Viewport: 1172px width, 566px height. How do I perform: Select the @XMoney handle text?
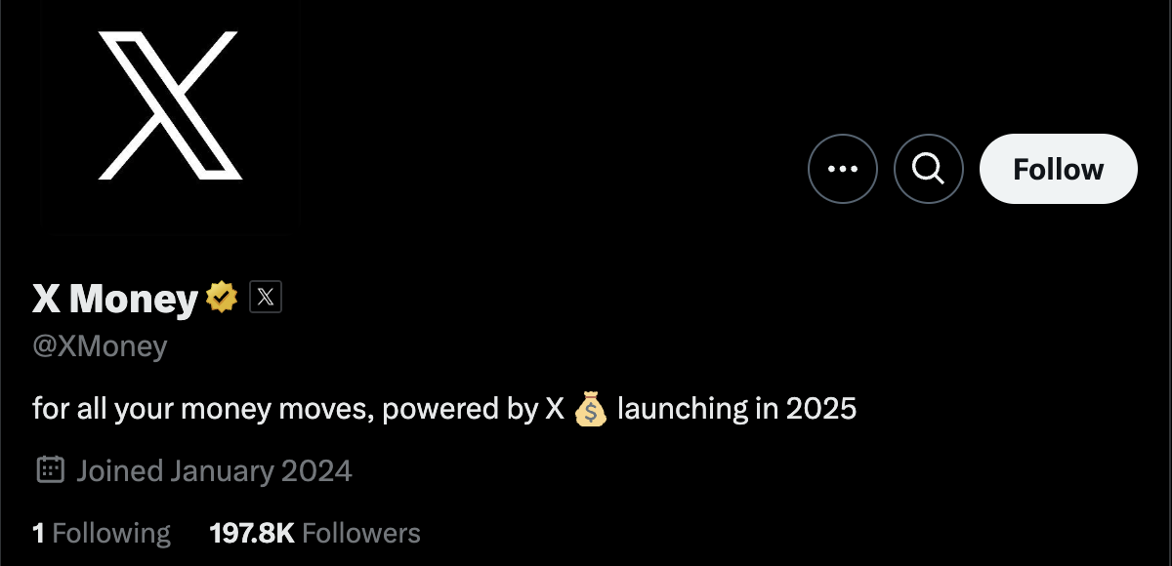[100, 346]
